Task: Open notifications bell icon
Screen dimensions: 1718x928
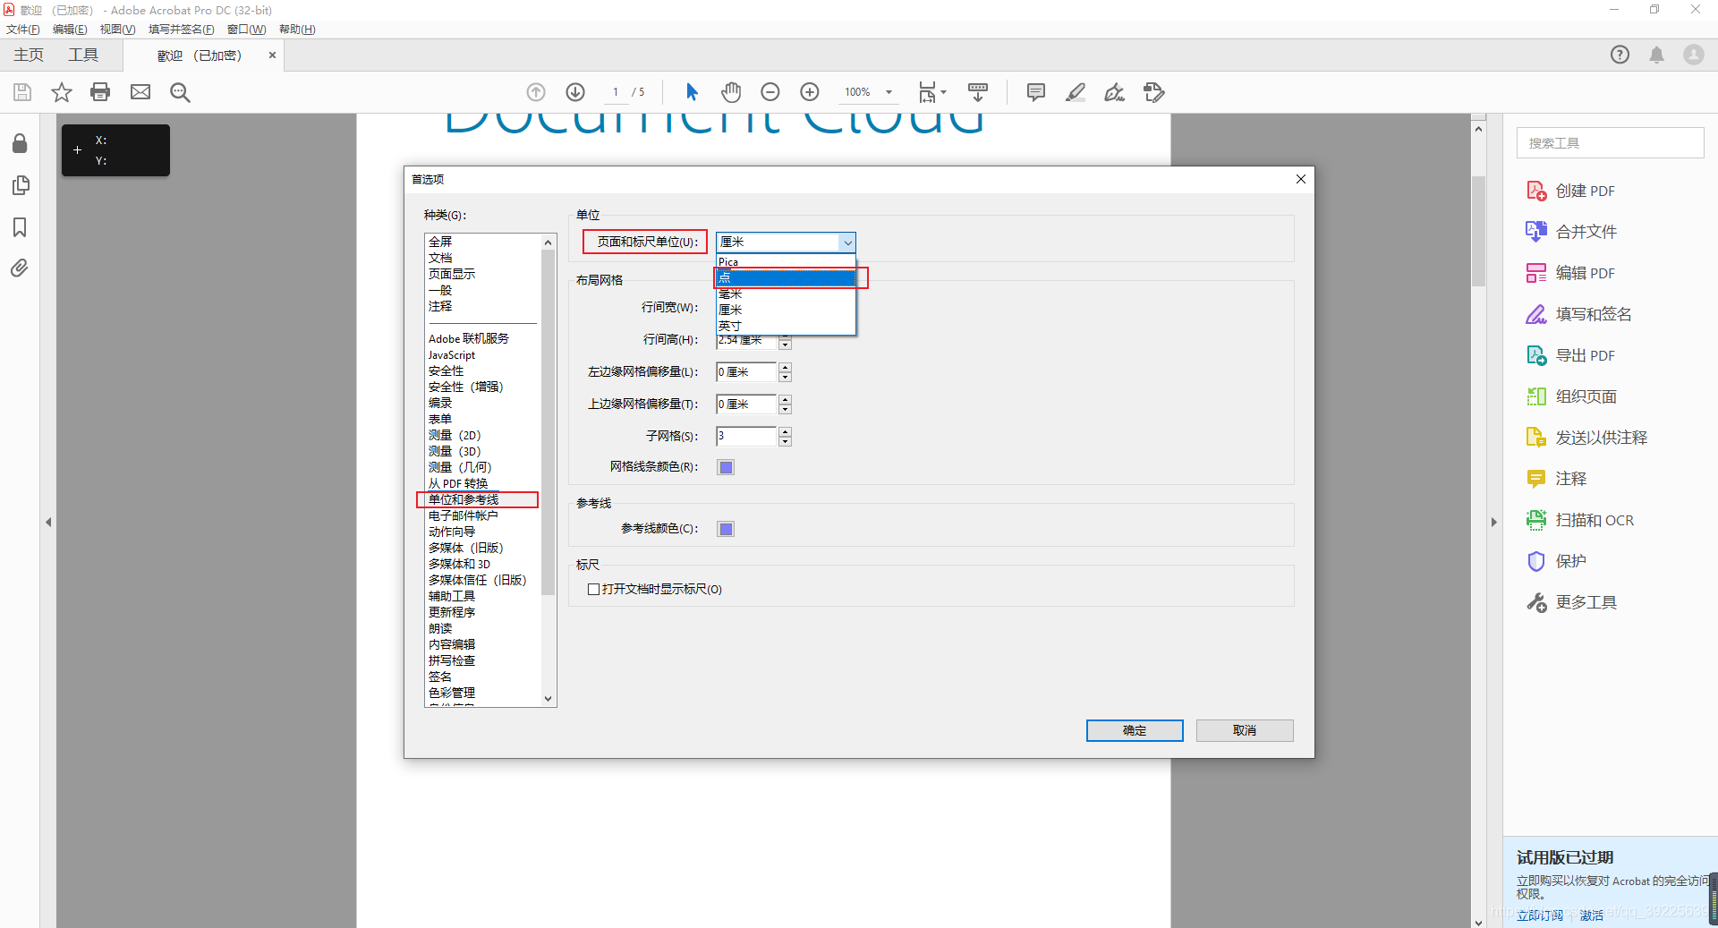Action: (x=1657, y=55)
